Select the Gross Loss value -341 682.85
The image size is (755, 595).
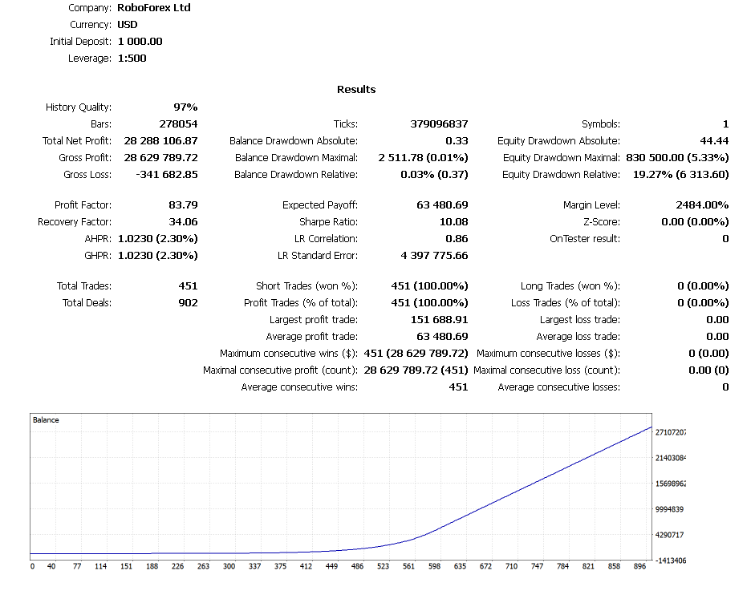tap(164, 175)
